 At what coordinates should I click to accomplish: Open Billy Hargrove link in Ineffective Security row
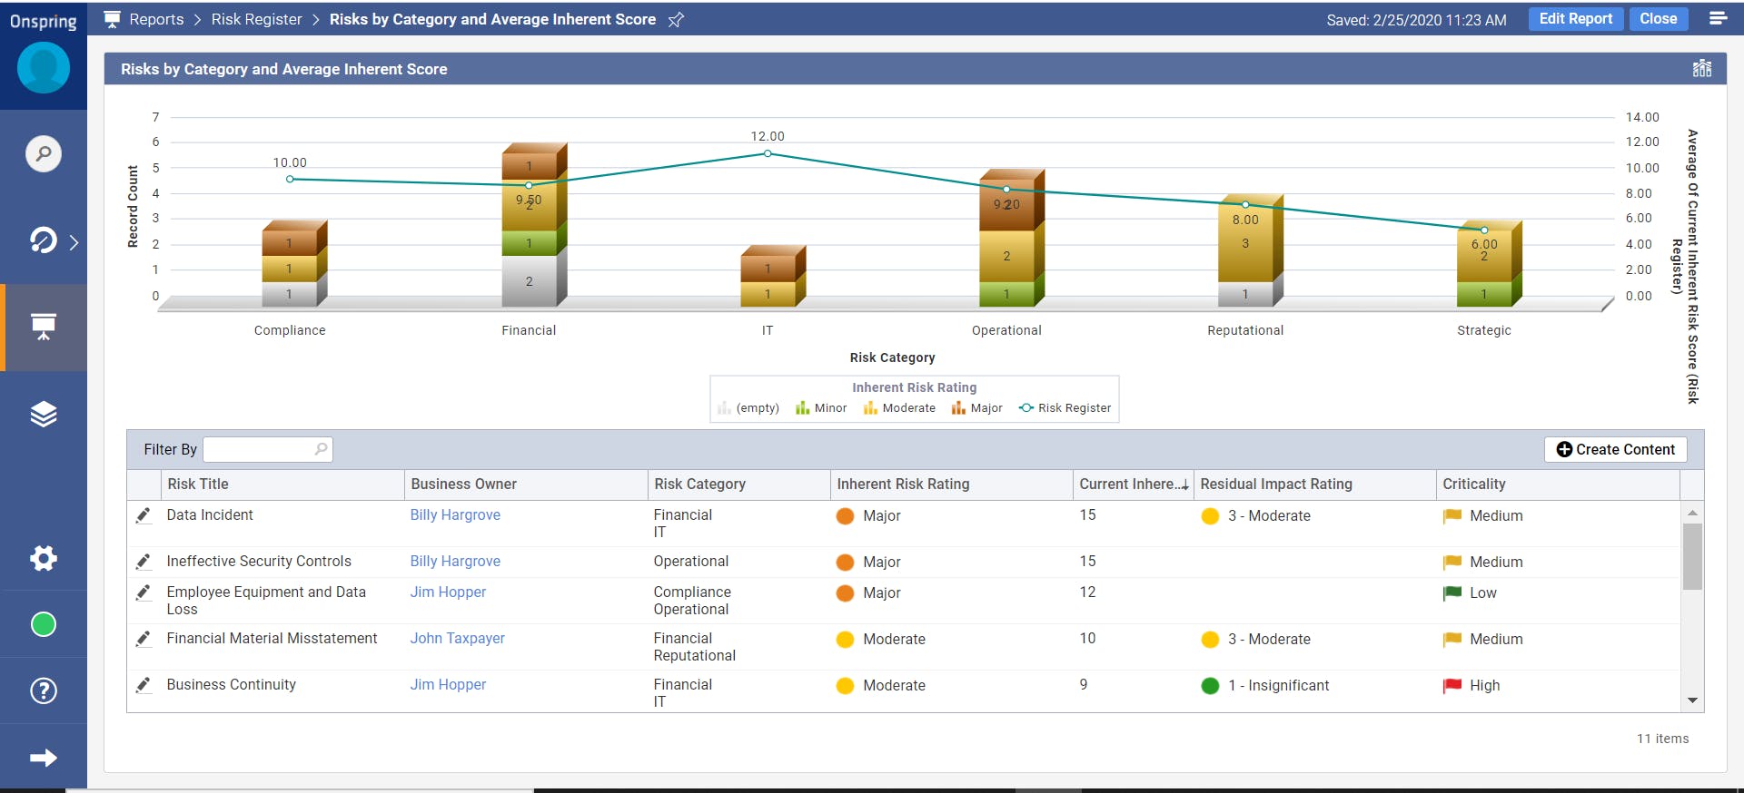point(455,562)
